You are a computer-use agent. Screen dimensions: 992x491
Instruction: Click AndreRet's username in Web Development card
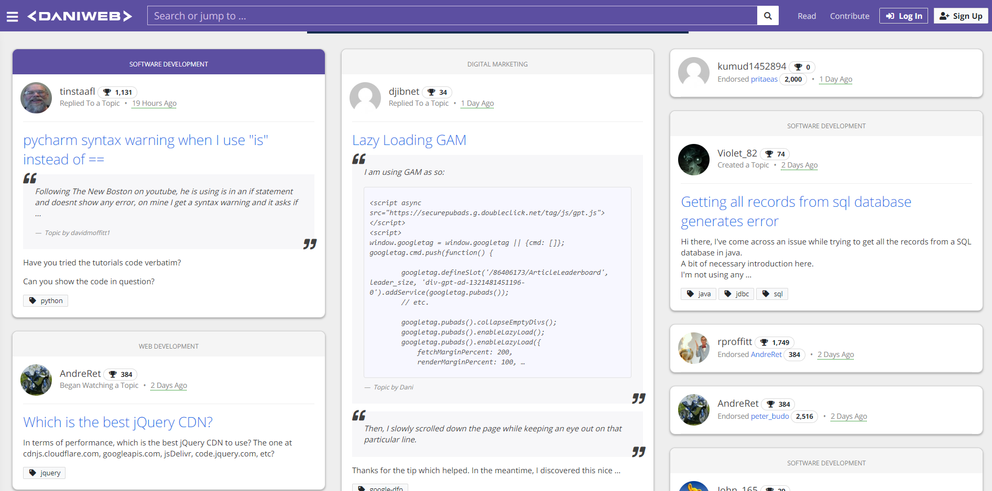coord(80,374)
